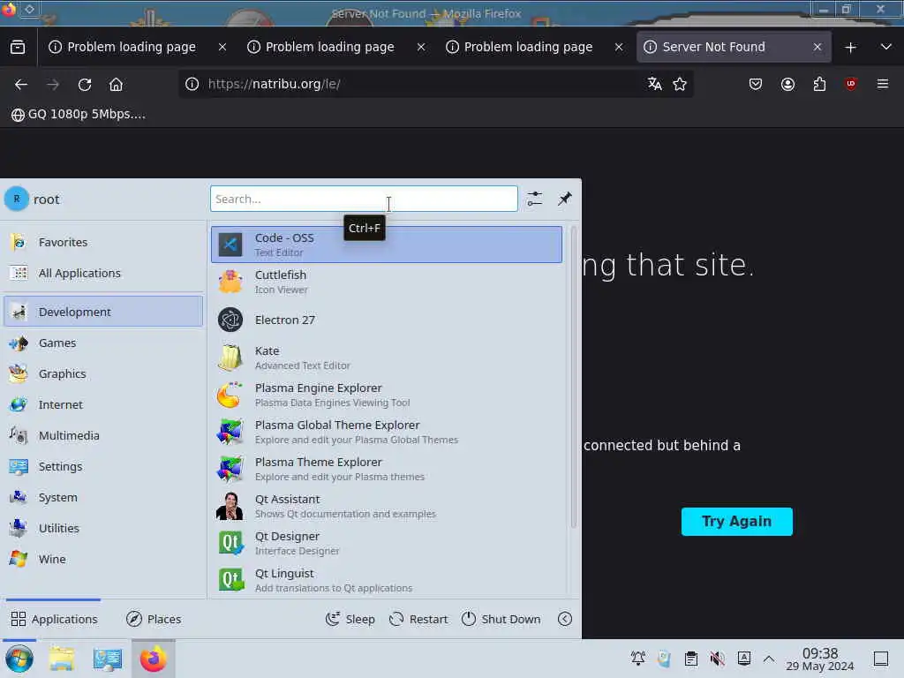Click the launcher configure sliders icon
This screenshot has width=904, height=678.
coord(534,199)
